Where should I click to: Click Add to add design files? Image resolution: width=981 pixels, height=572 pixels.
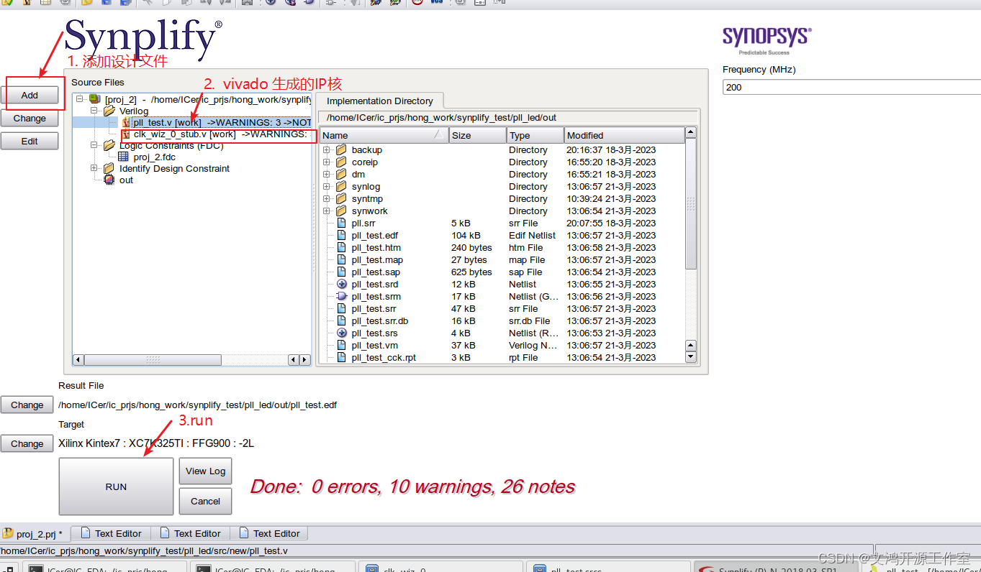(30, 95)
